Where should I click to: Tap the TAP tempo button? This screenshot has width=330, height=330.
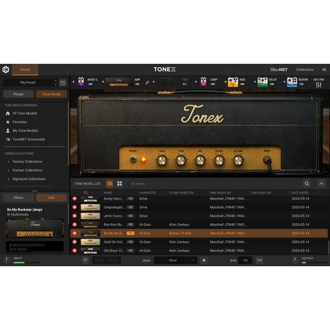(x=259, y=260)
